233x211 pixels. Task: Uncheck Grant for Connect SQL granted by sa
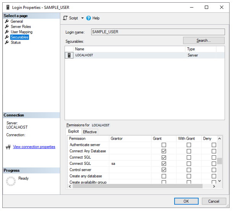[x=164, y=164]
